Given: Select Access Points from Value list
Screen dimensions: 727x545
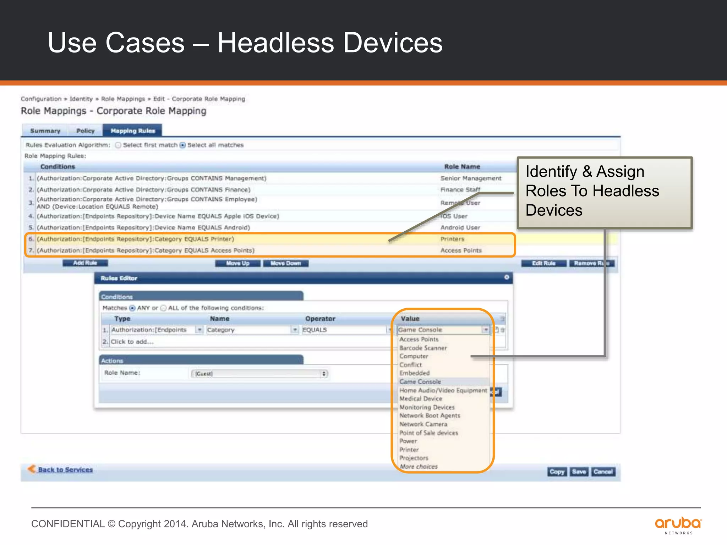Looking at the screenshot, I should coord(419,339).
